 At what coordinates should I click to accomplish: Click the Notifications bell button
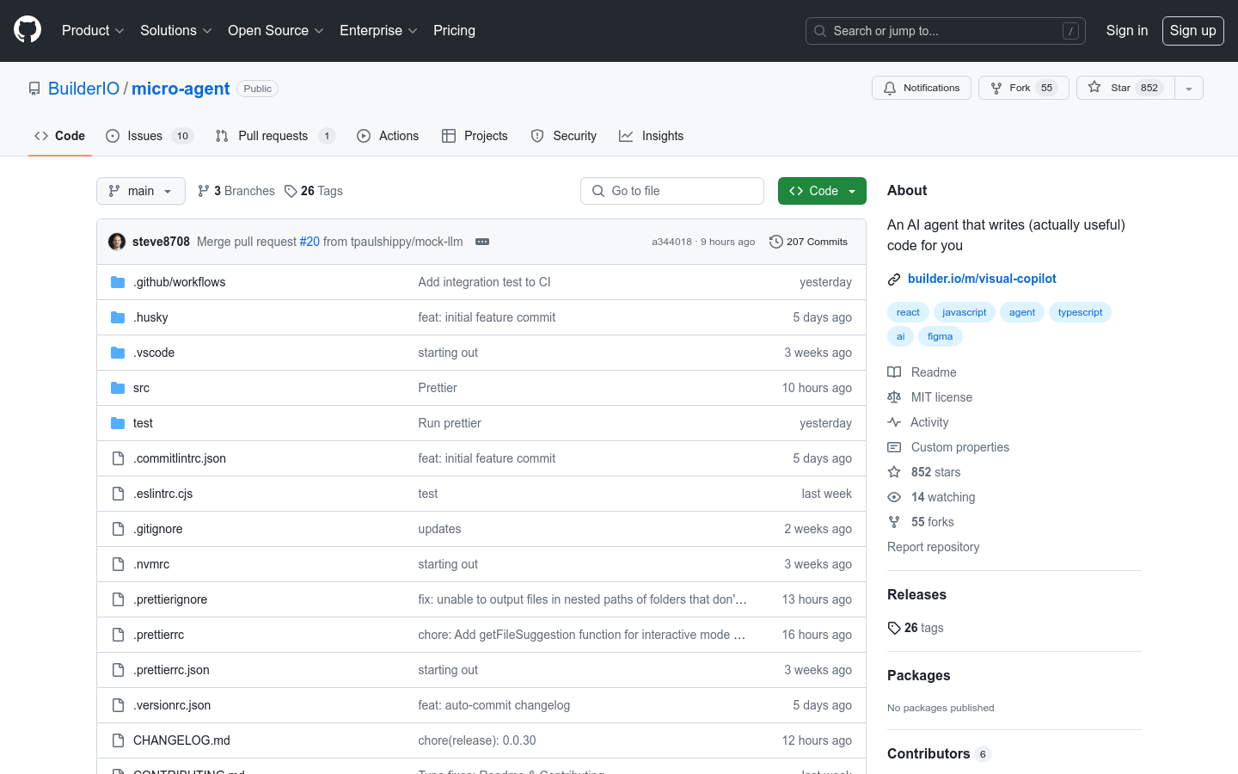[x=922, y=88]
